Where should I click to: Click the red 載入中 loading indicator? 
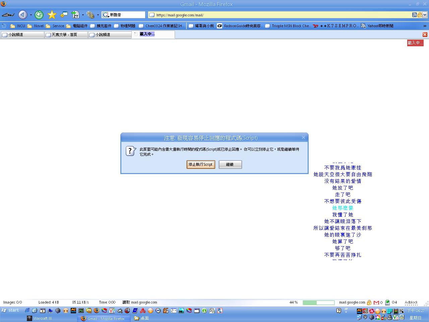coord(415,43)
